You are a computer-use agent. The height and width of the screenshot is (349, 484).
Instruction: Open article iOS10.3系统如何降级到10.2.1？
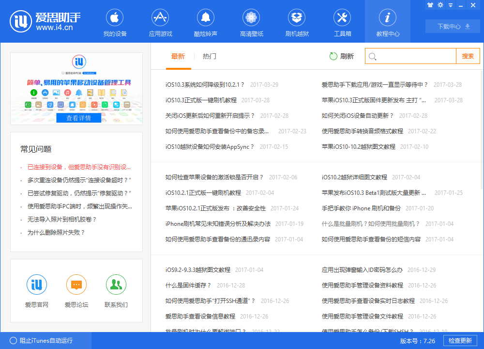click(x=205, y=84)
